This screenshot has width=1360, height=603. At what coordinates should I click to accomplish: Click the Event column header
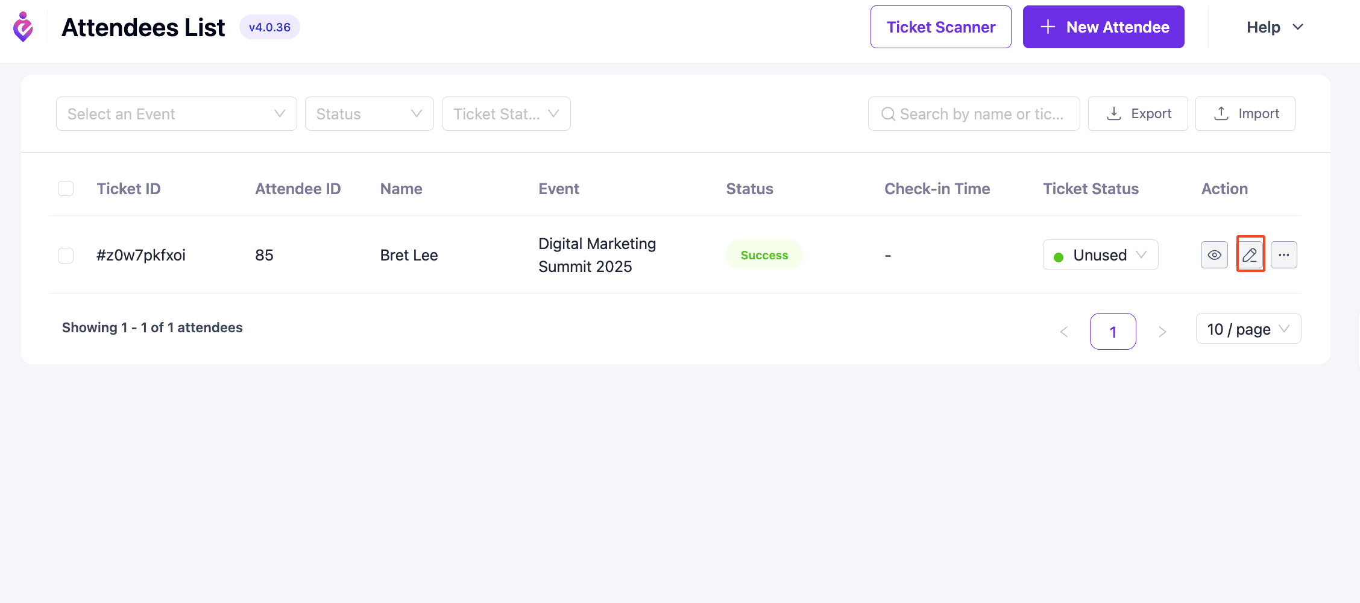point(558,189)
